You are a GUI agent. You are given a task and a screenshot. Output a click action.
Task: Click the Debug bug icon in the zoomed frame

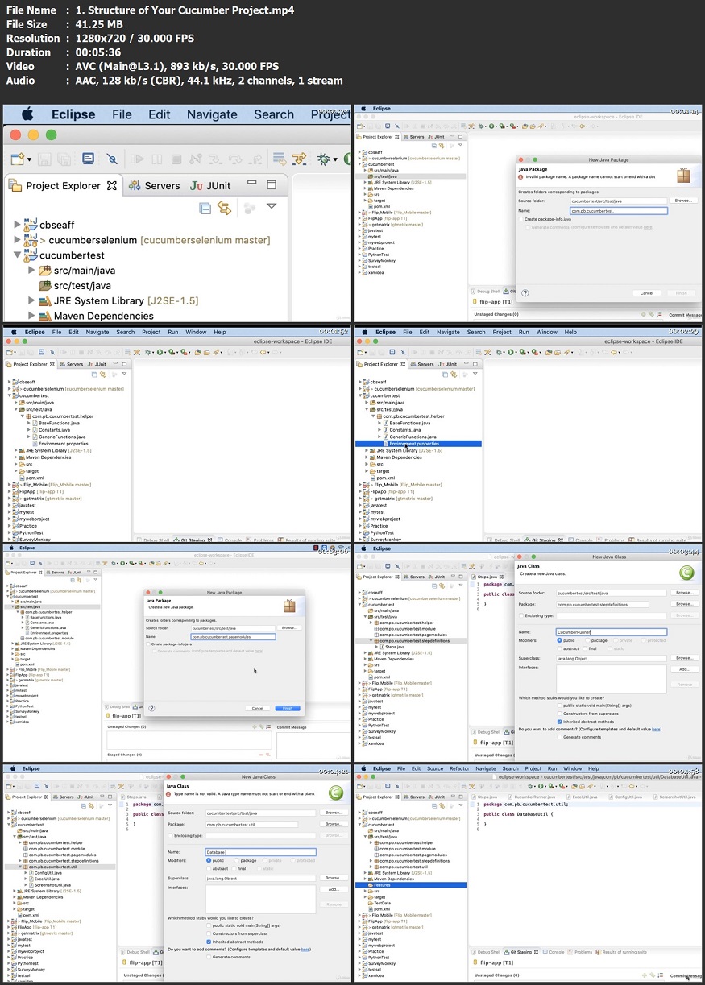323,159
